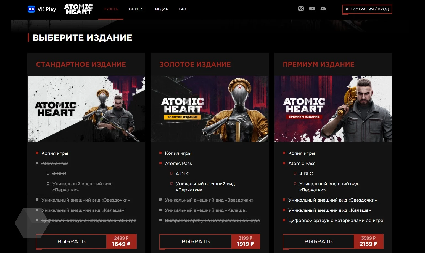The image size is (425, 253).
Task: Open the МЕДИА menu item
Action: tap(162, 9)
